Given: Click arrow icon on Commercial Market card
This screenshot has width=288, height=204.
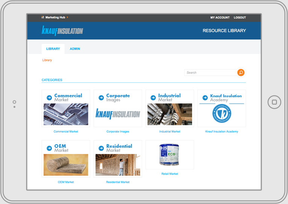Looking at the screenshot, I should 49,97.
